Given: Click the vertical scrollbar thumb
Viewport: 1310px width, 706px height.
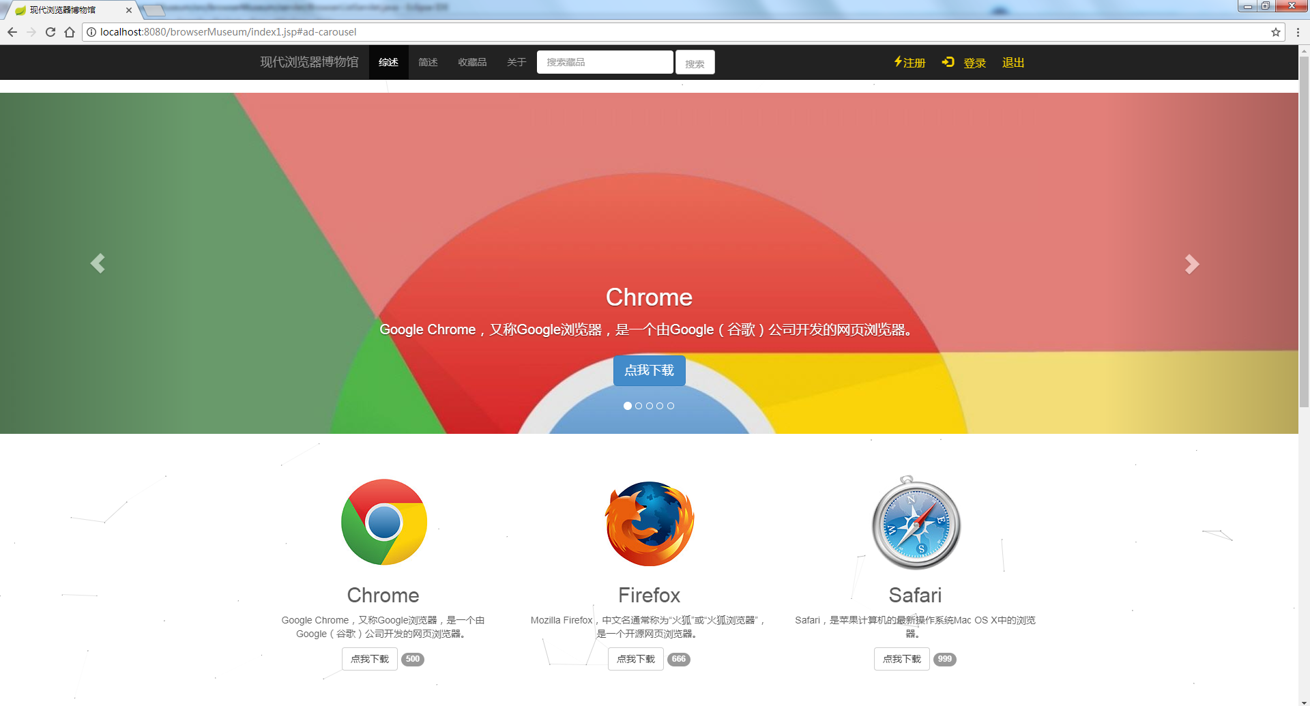Looking at the screenshot, I should pos(1304,231).
